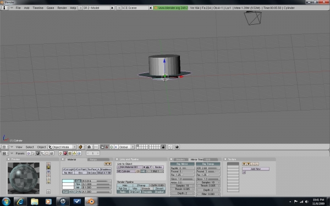330x206 pixels.
Task: Open the SR:2-Model screen layout selector
Action: (x=80, y=8)
